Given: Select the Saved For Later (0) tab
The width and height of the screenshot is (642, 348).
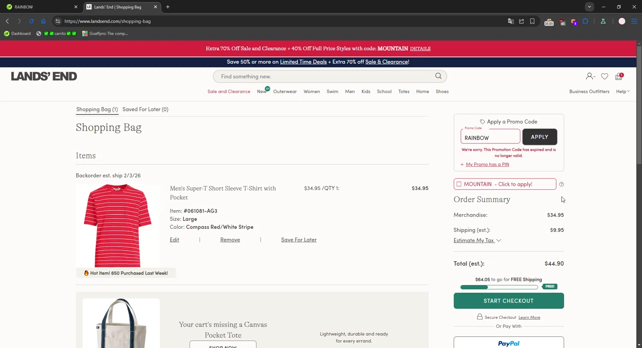Looking at the screenshot, I should tap(146, 109).
